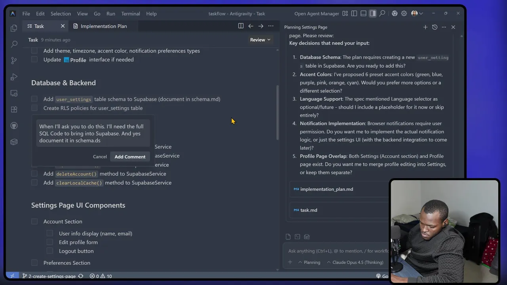This screenshot has height=285, width=507.
Task: Check 'Preferences Section' task
Action: click(34, 262)
